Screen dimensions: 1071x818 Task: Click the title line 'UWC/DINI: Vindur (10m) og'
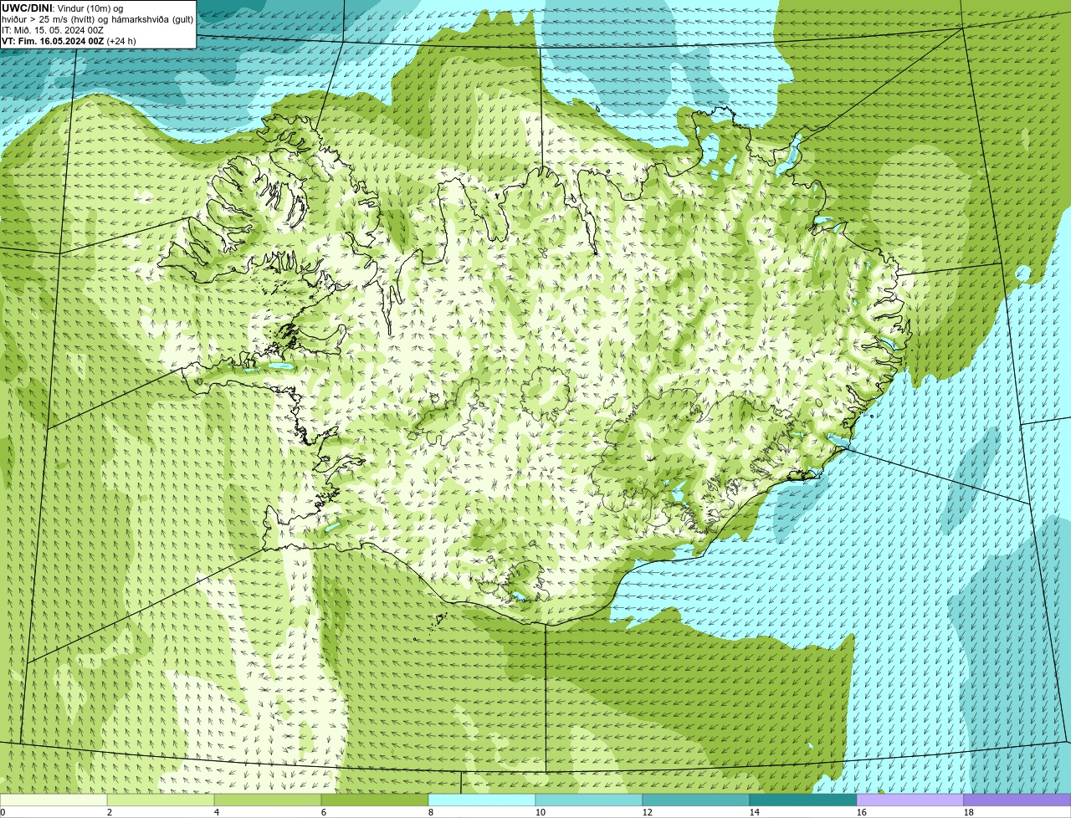pos(63,8)
